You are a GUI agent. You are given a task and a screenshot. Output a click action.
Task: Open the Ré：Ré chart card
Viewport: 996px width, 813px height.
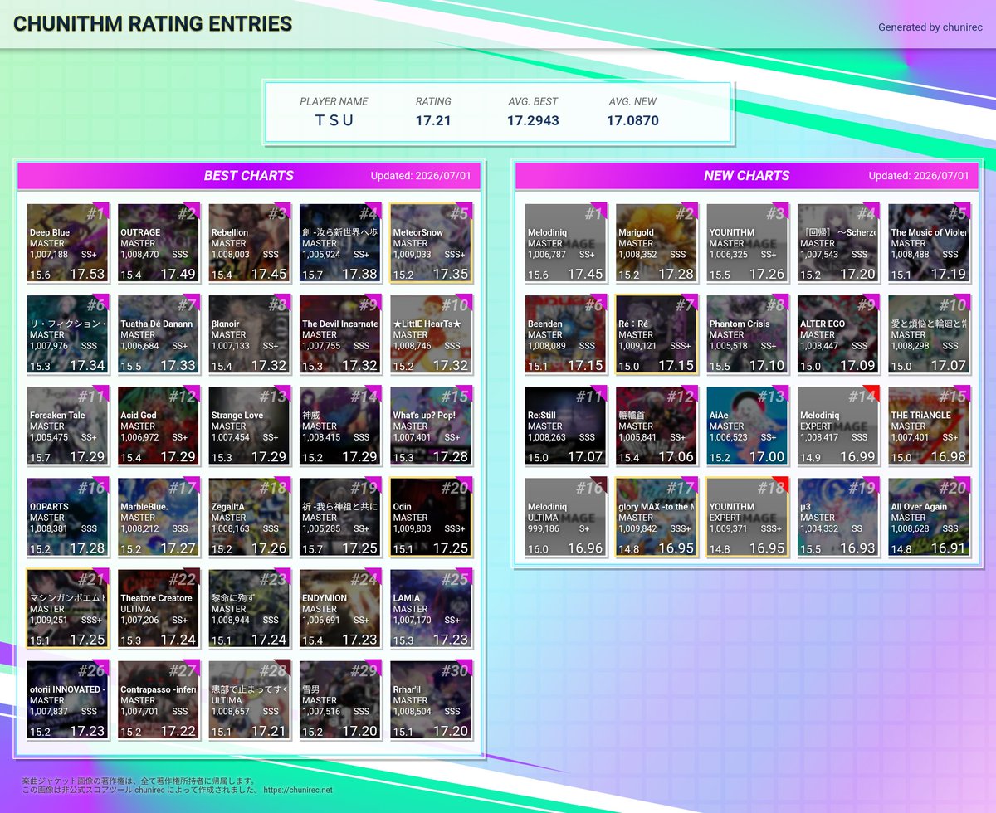click(656, 334)
